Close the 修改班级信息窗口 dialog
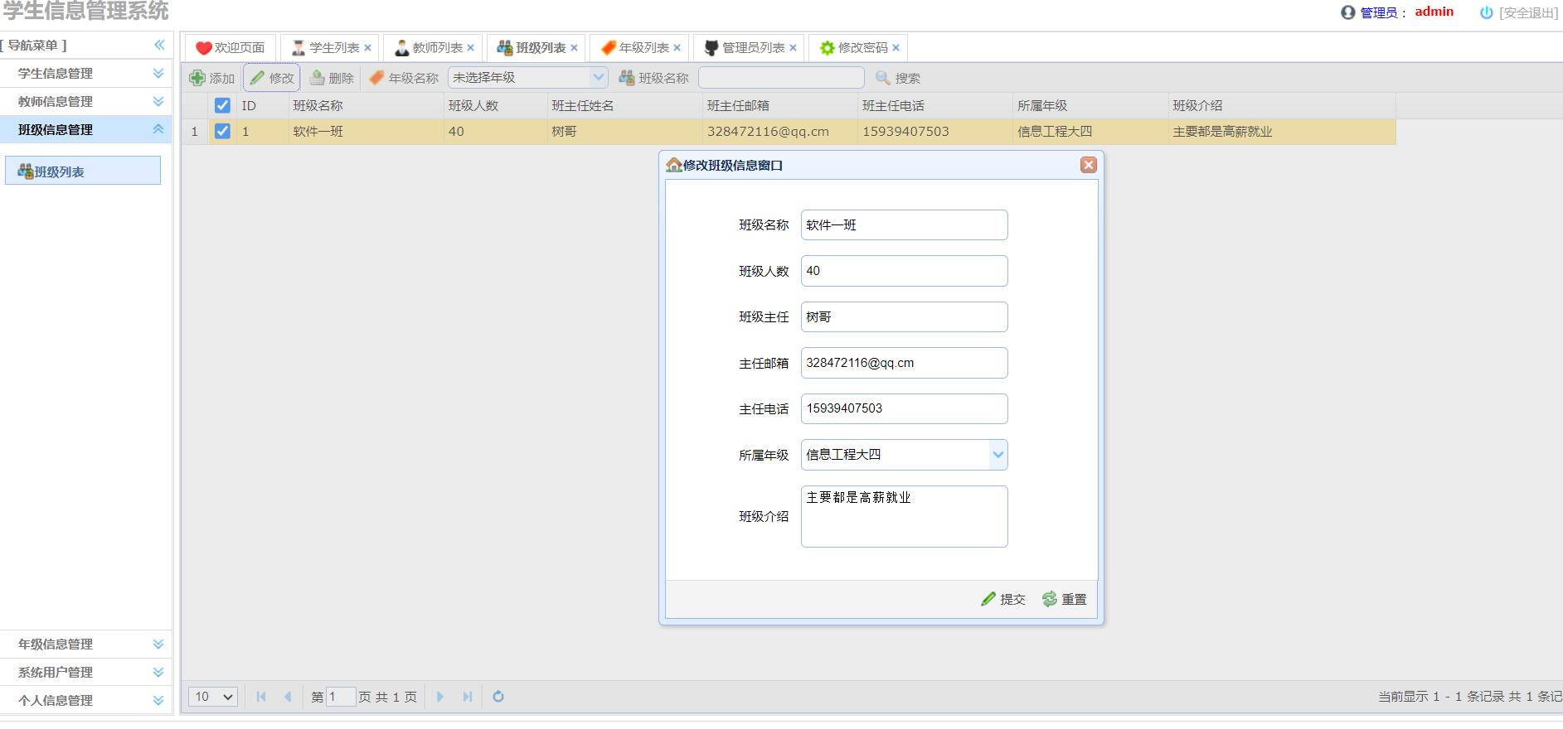Image resolution: width=1563 pixels, height=729 pixels. (x=1089, y=165)
